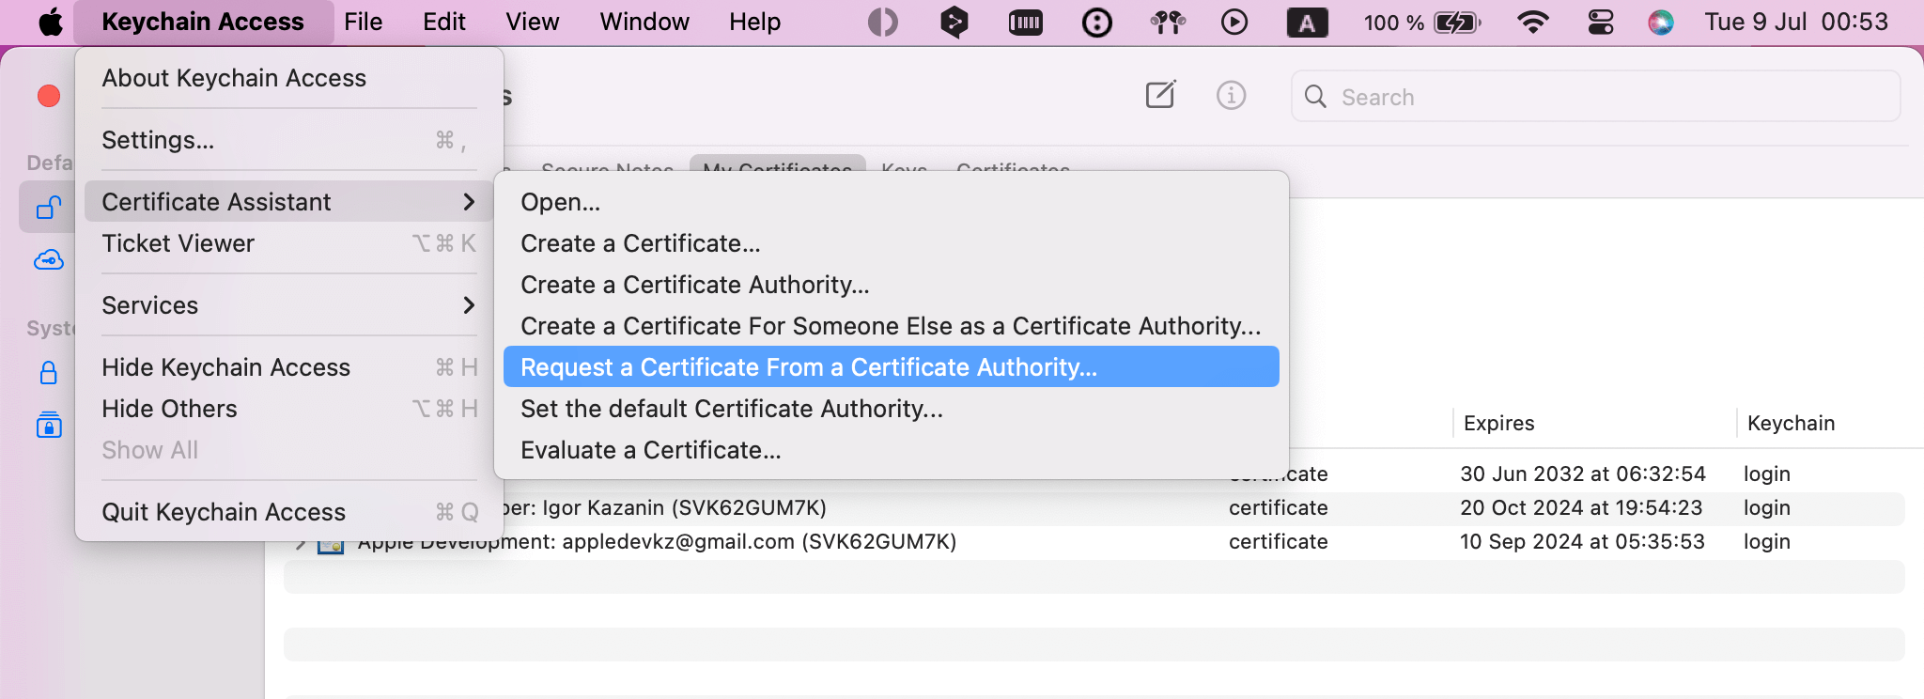
Task: Select the iCloud keychain cloud icon
Action: pos(49,260)
